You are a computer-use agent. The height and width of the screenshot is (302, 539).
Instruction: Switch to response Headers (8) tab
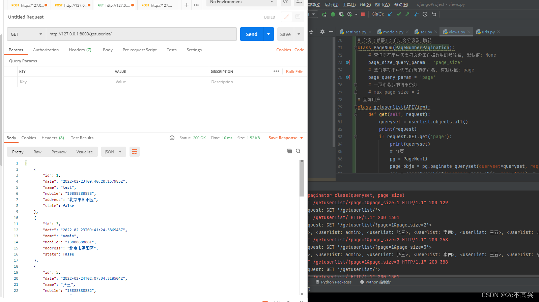53,138
